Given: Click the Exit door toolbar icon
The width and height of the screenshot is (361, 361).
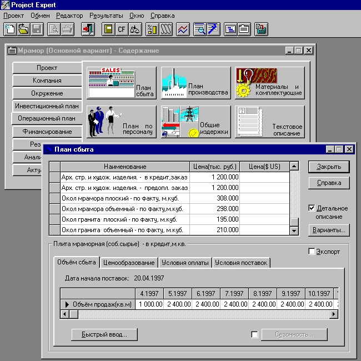Looking at the screenshot, I should coord(88,29).
